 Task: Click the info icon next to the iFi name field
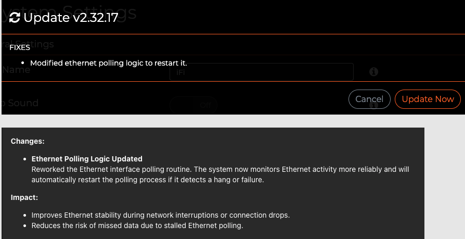(373, 71)
